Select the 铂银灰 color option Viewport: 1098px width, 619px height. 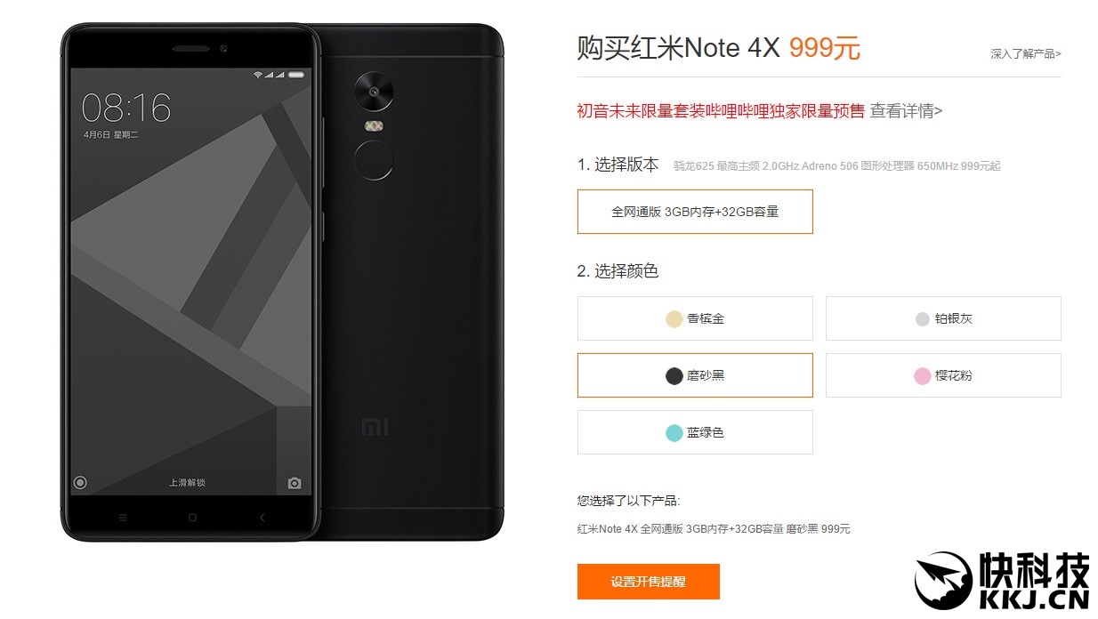coord(943,318)
